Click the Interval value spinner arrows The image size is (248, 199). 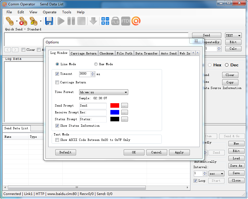pos(205,173)
